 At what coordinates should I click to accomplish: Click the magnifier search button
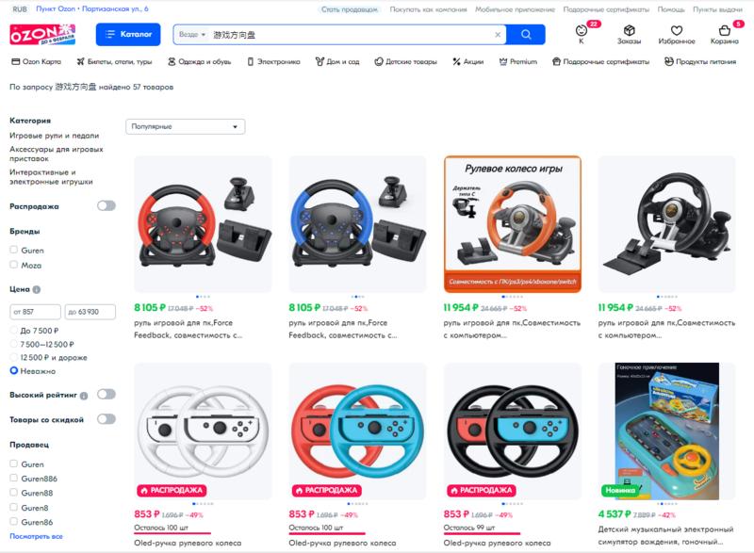(x=526, y=35)
